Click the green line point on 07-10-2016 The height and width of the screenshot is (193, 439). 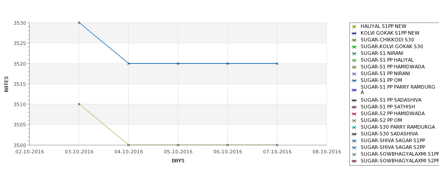tap(277, 145)
